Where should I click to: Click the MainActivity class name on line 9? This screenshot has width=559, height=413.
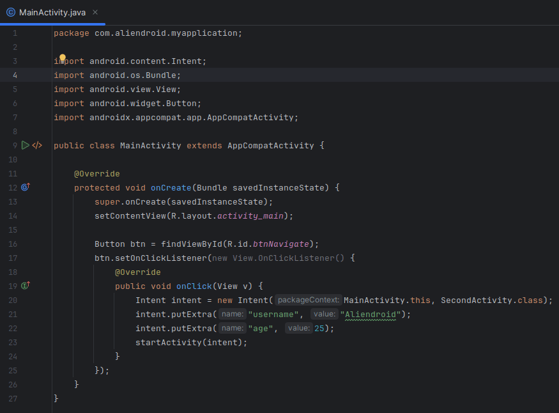point(150,146)
